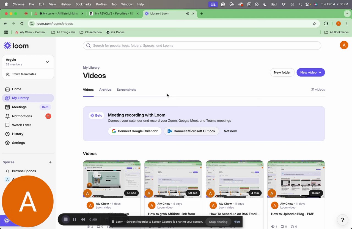Open the QR Codes bookmark
This screenshot has height=229, width=352.
click(115, 32)
